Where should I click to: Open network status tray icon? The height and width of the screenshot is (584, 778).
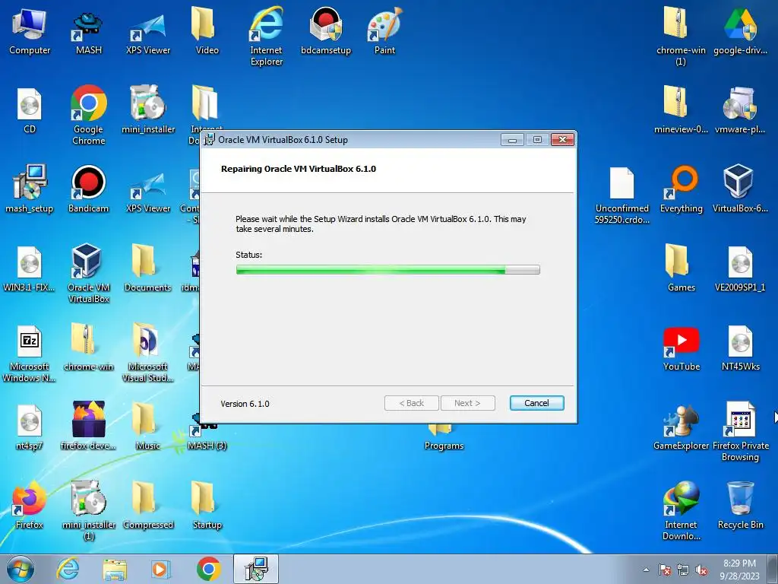click(x=683, y=570)
